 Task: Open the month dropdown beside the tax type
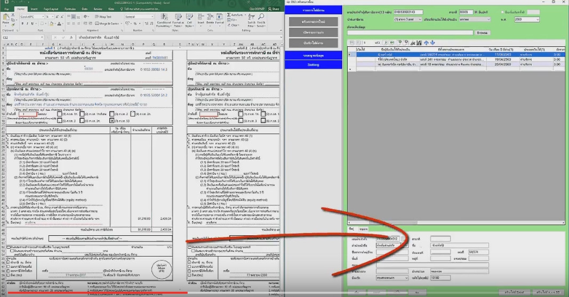[475, 20]
